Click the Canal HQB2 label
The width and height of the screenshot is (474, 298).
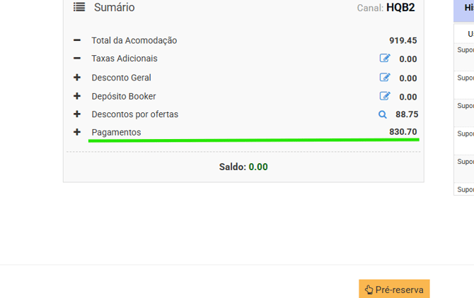pos(386,8)
